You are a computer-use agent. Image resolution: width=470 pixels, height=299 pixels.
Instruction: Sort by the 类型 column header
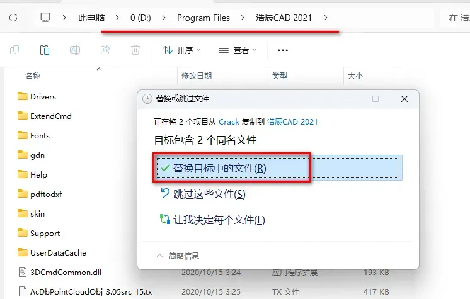coord(279,76)
